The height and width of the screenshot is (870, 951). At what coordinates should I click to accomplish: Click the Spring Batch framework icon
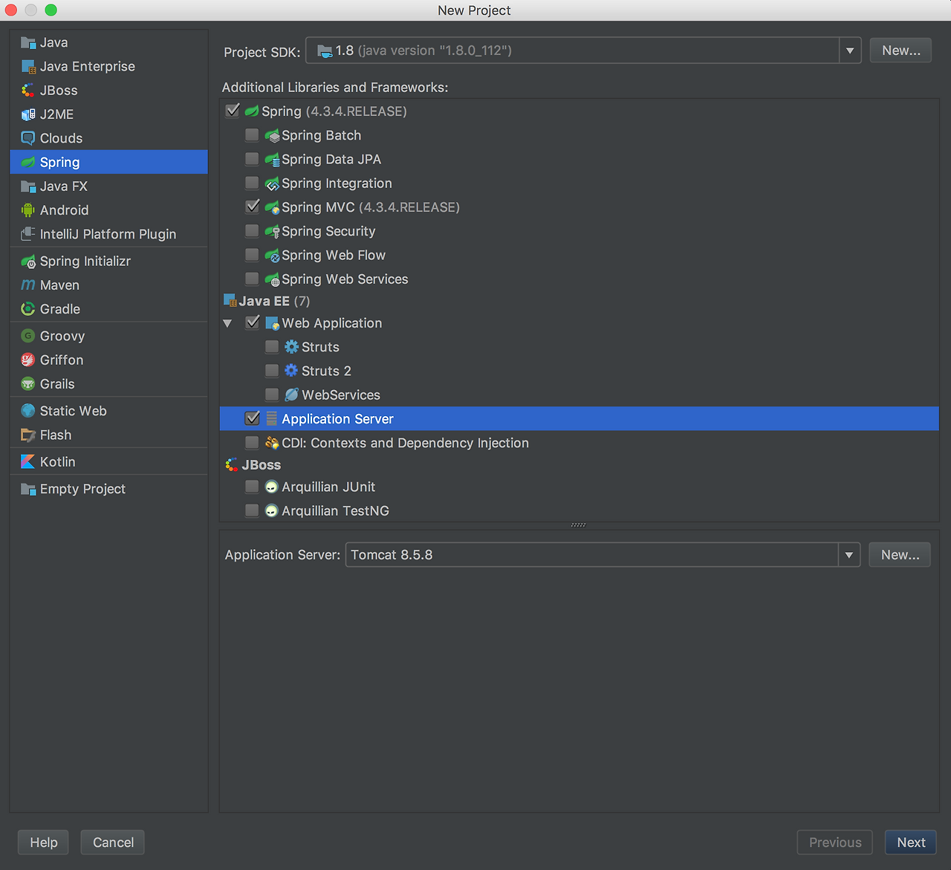272,136
